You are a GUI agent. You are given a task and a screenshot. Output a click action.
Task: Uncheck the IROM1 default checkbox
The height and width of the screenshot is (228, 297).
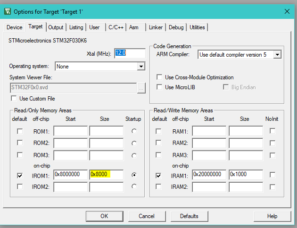20,176
